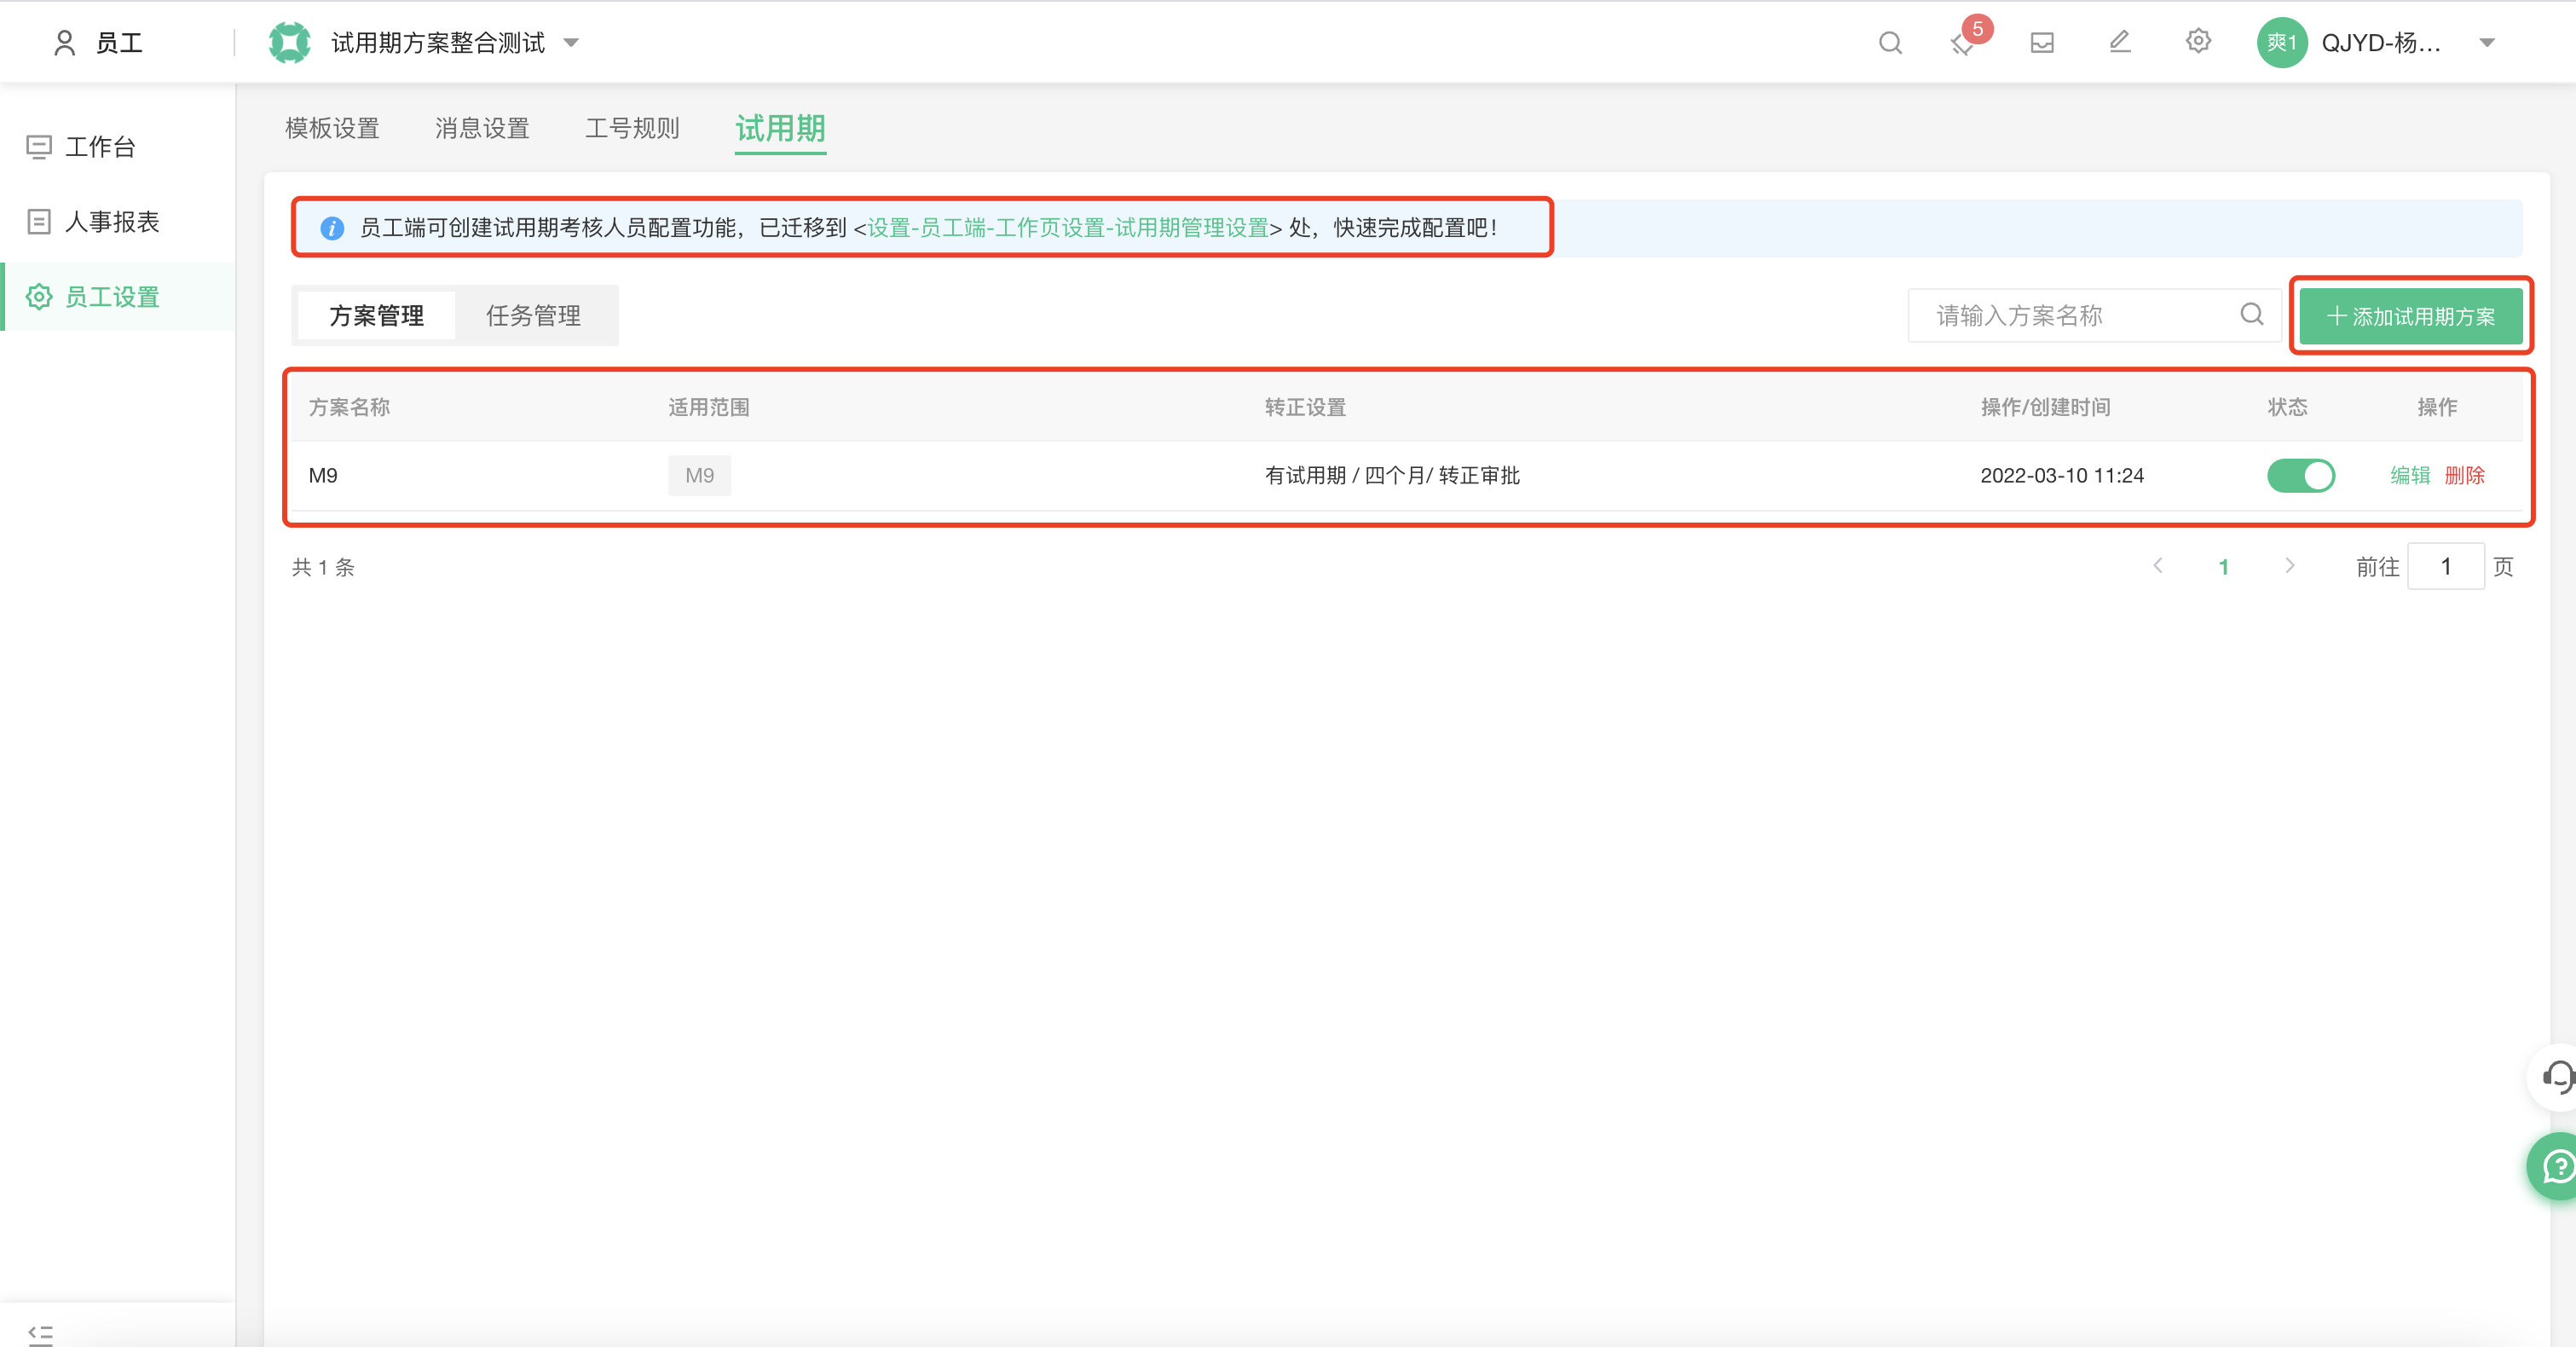Screen dimensions: 2576x1347
Task: Click the 操作/创建时间 column header
Action: click(2046, 407)
